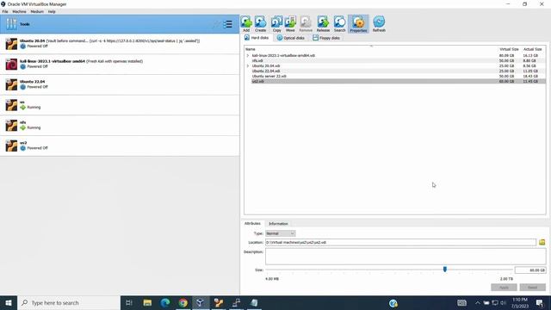The width and height of the screenshot is (551, 310).
Task: Open the Tools list menu icon
Action: click(x=227, y=24)
